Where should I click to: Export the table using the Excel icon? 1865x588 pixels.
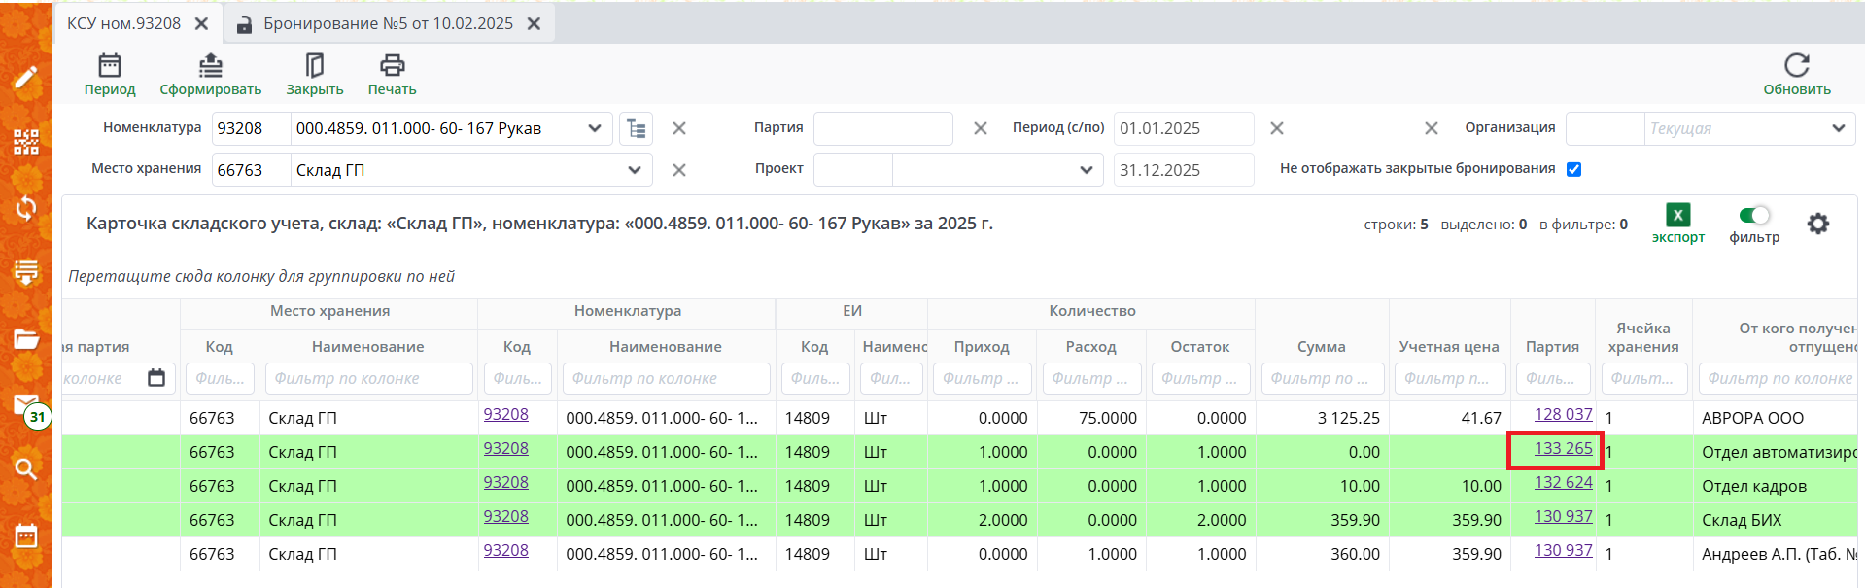coord(1677,216)
